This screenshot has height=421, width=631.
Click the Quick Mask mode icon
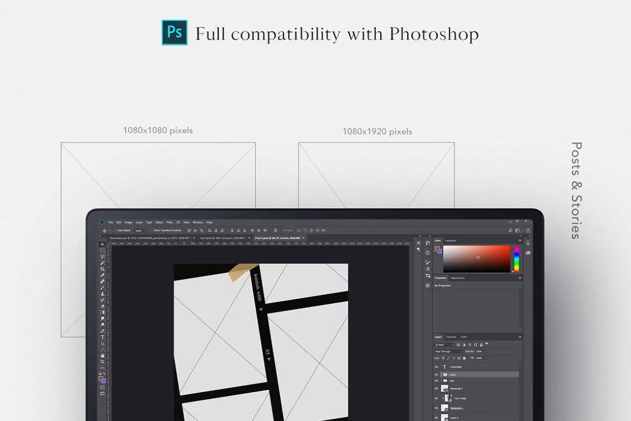tap(102, 387)
